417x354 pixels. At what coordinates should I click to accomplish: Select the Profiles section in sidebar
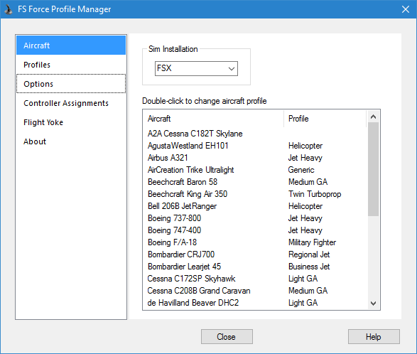pos(71,65)
